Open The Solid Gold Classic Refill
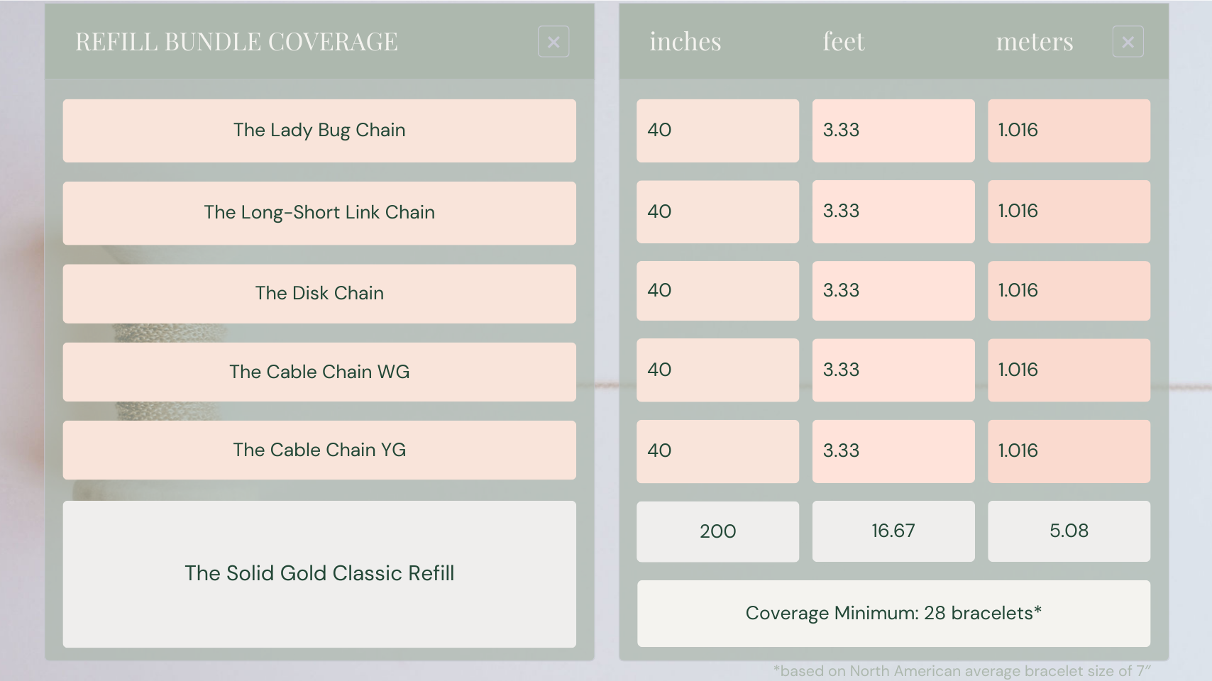Viewport: 1212px width, 681px height. (319, 573)
